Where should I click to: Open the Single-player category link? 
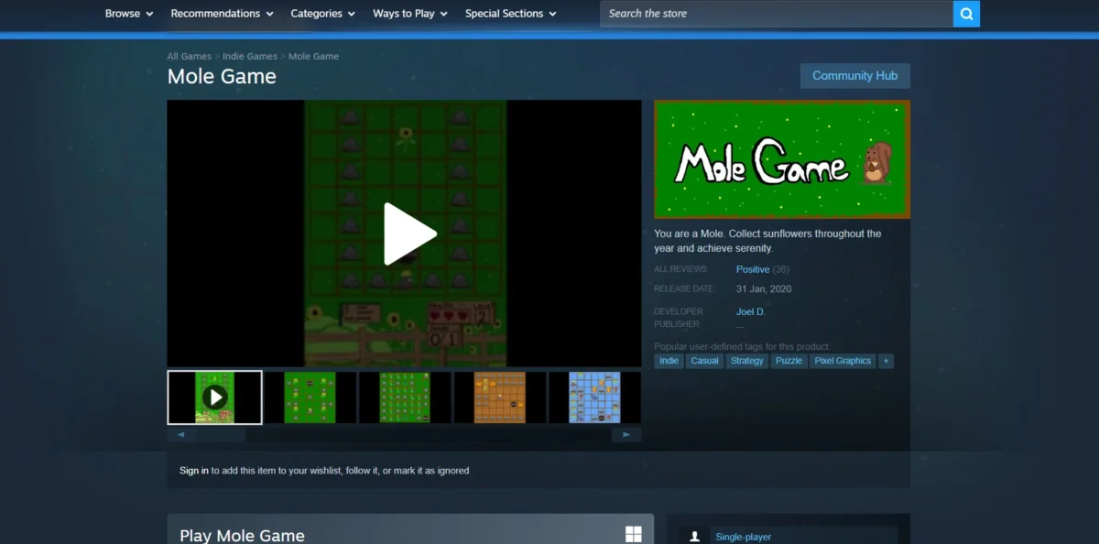pyautogui.click(x=743, y=537)
